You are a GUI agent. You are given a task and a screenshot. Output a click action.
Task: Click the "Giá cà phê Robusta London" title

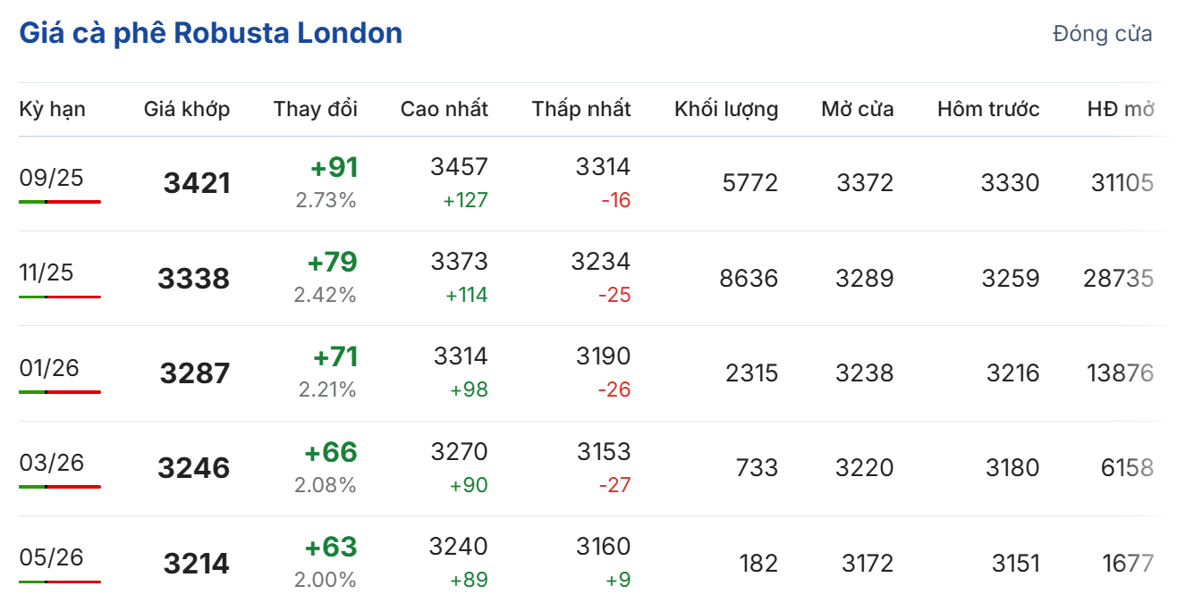[x=211, y=34]
